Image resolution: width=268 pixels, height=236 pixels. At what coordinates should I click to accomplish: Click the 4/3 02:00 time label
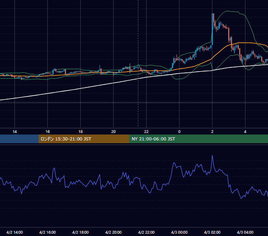[212, 232]
